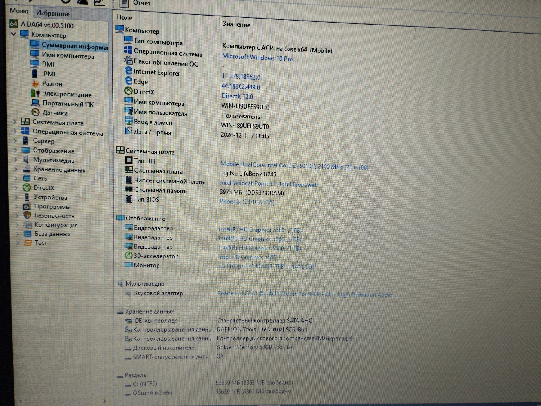Screen dimensions: 541x406
Task: Expand the Сеть tree node
Action: pyautogui.click(x=16, y=178)
